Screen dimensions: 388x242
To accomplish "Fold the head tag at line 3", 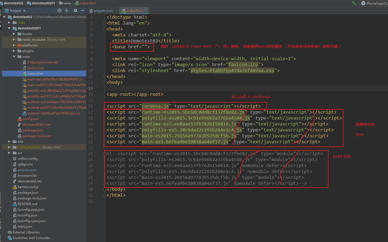I will (105, 29).
